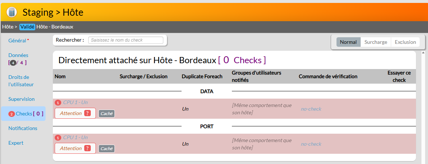The image size is (428, 164).
Task: Open the Données tab in sidebar
Action: [x=18, y=55]
